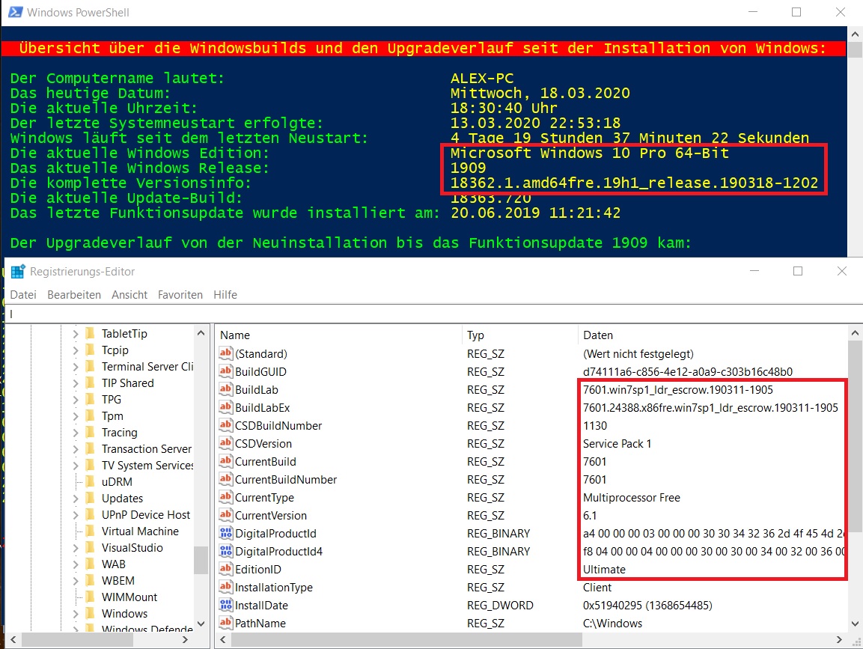Expand the Updates tree node
The image size is (863, 649).
click(76, 499)
